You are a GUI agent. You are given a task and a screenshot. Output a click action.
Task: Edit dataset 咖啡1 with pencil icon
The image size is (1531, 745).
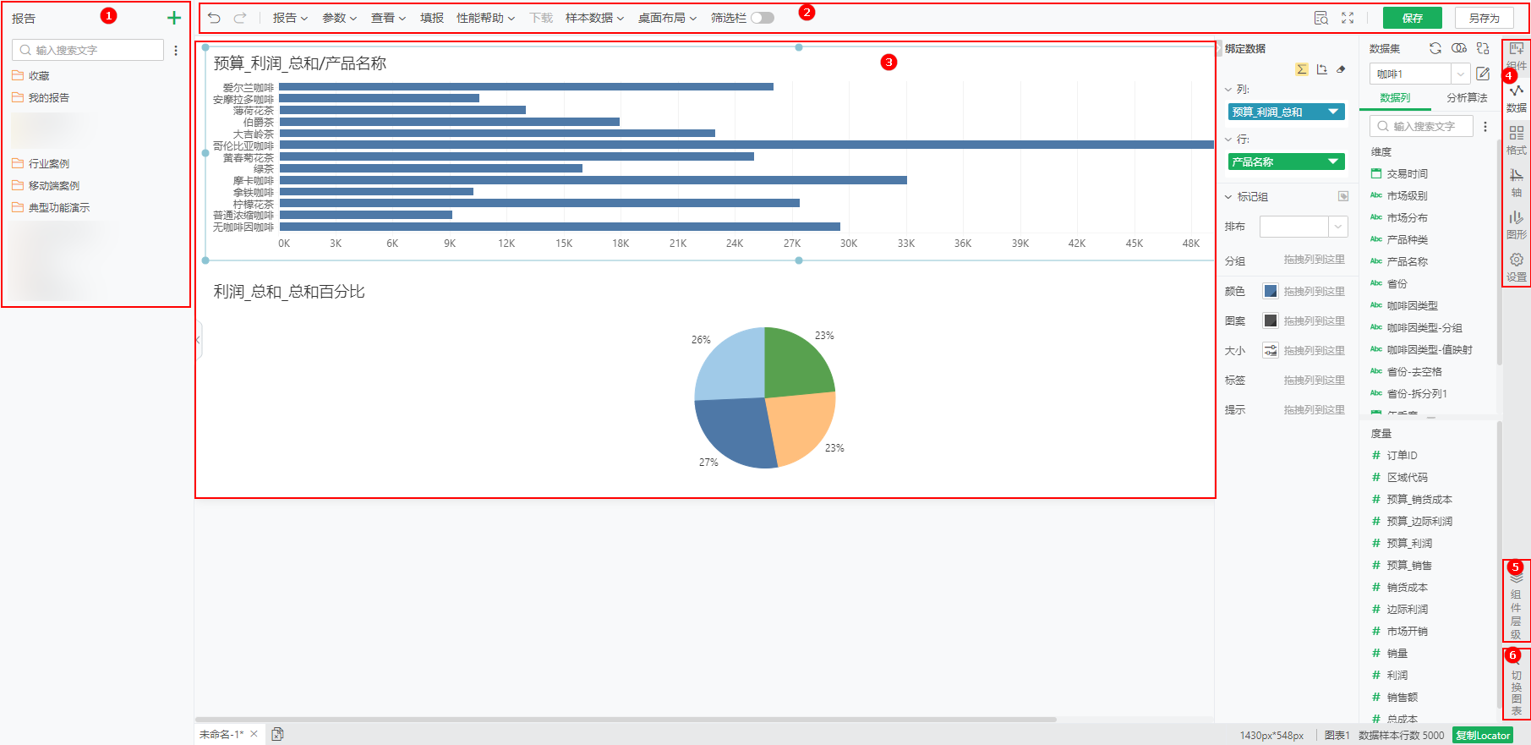coord(1483,74)
